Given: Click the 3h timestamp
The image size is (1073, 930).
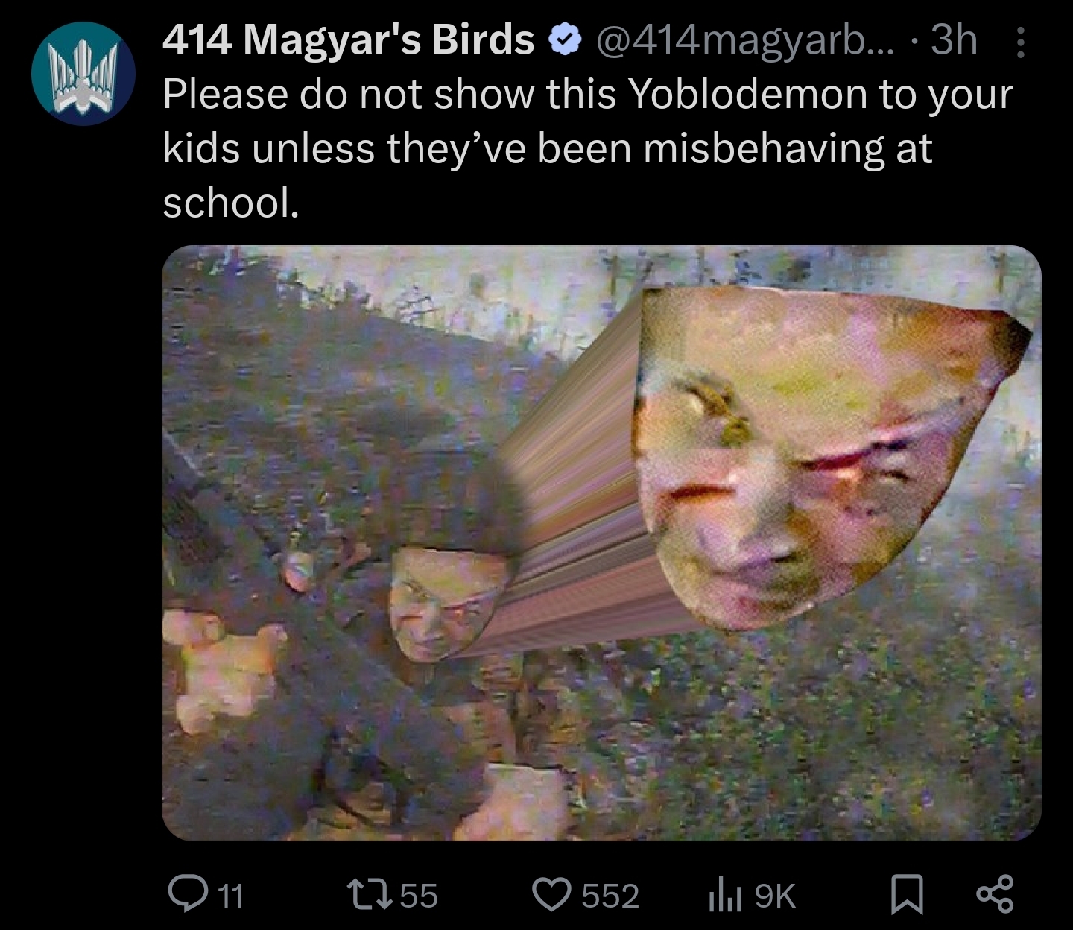Looking at the screenshot, I should coord(955,39).
